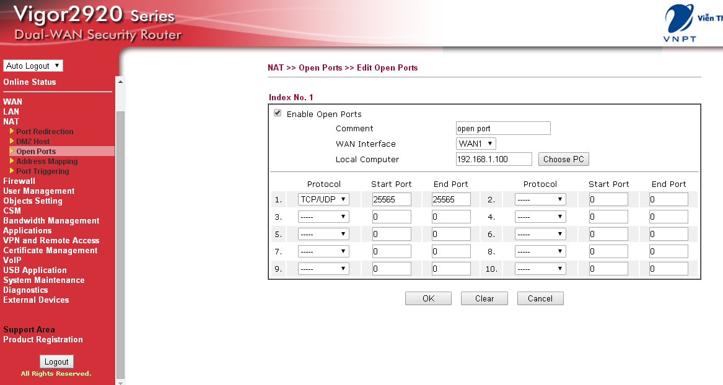Open Bandwidth Management menu
Viewport: 723px width, 385px height.
[x=51, y=220]
